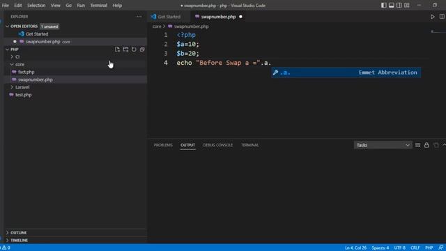Open test.php from the explorer
Screen dimensions: 446x251
pyautogui.click(x=23, y=95)
